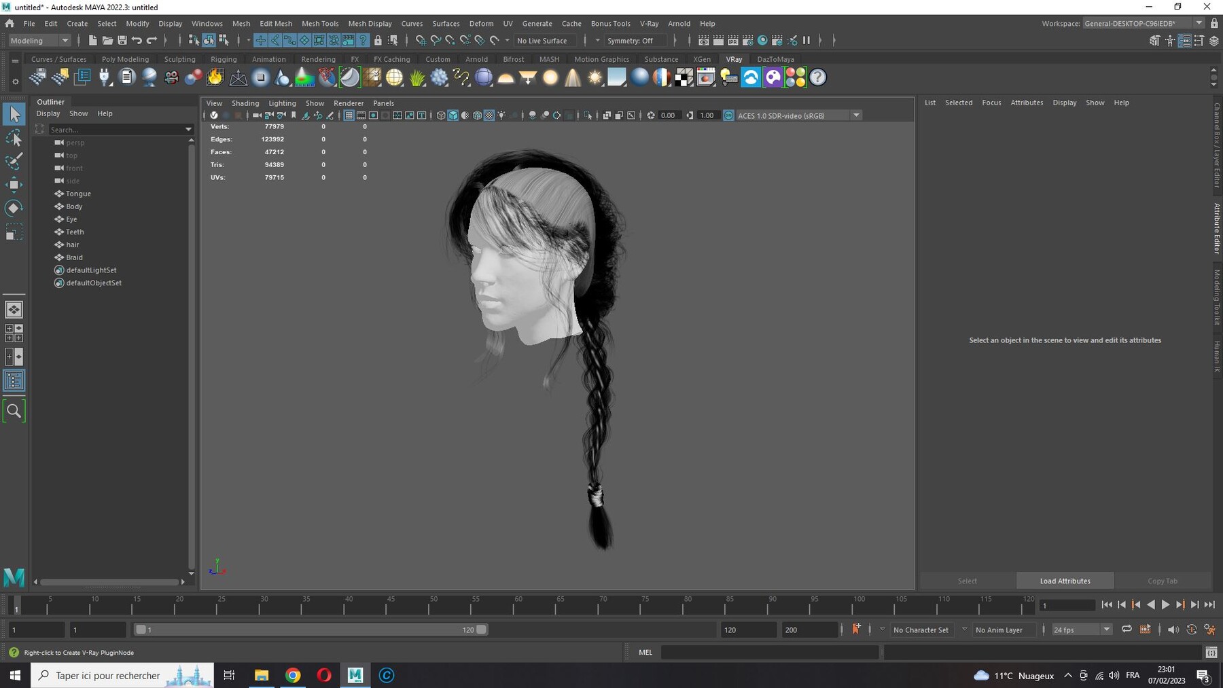Activate the Paint Selection tool
This screenshot has height=688, width=1223.
pyautogui.click(x=14, y=162)
